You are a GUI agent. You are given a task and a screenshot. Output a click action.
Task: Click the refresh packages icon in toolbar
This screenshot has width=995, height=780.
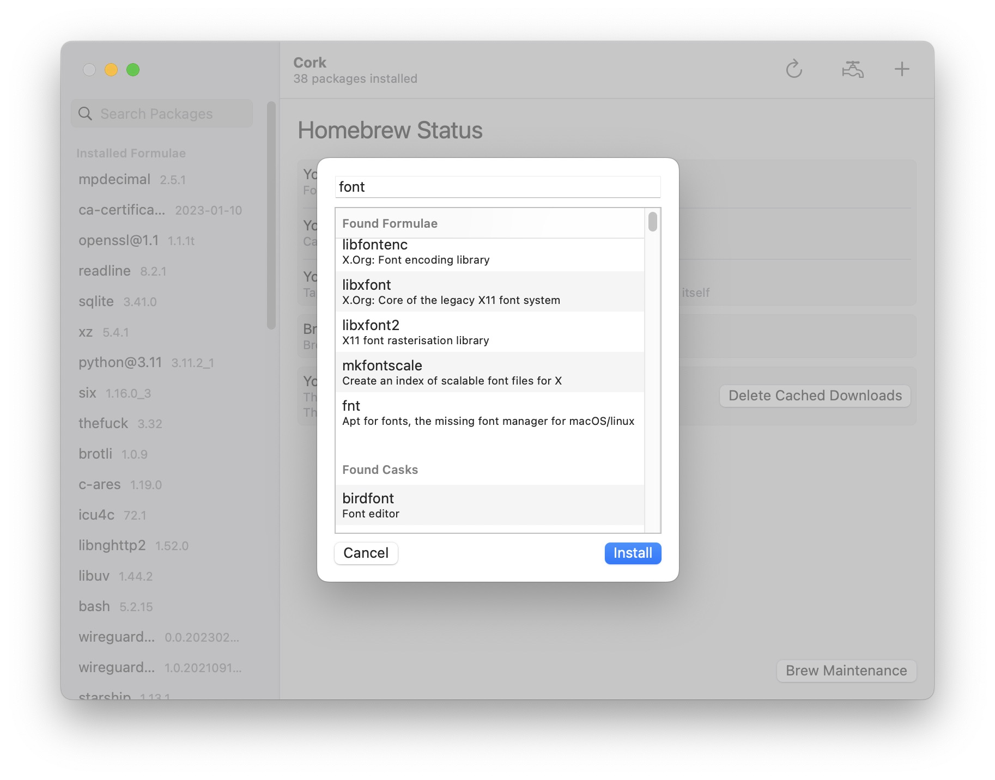click(794, 69)
